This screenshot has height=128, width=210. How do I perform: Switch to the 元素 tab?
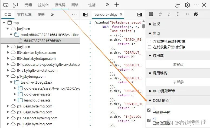pyautogui.click(x=28, y=5)
